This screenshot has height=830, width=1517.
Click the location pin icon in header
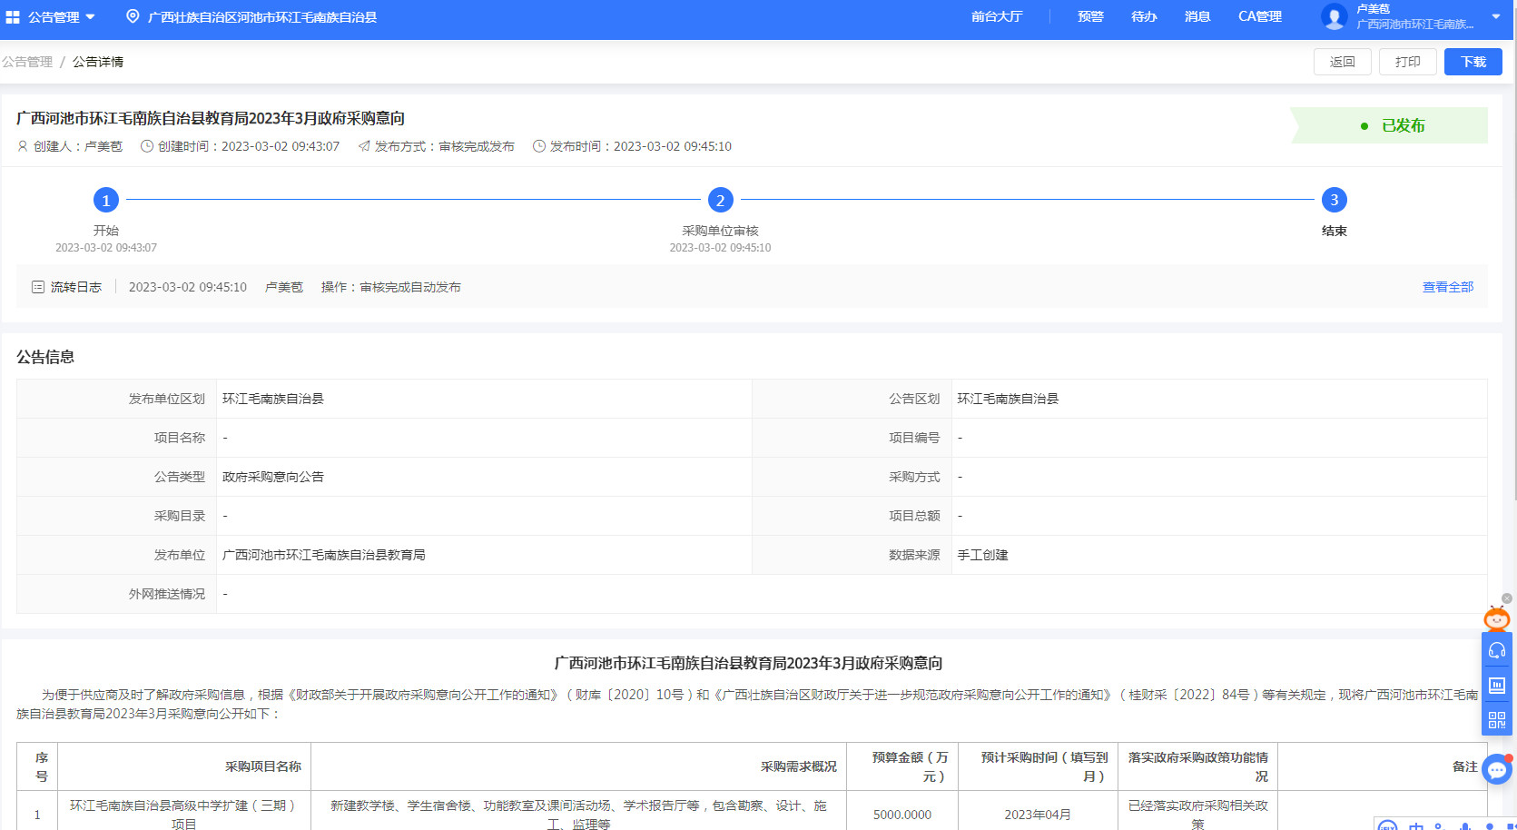point(133,16)
